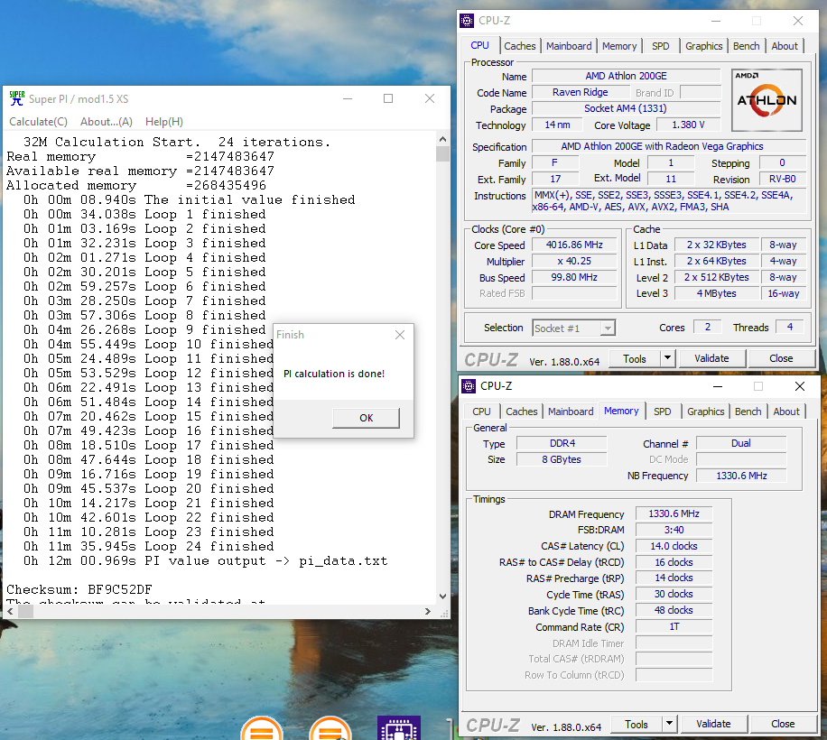Open the right orange round desktop icon

click(330, 728)
